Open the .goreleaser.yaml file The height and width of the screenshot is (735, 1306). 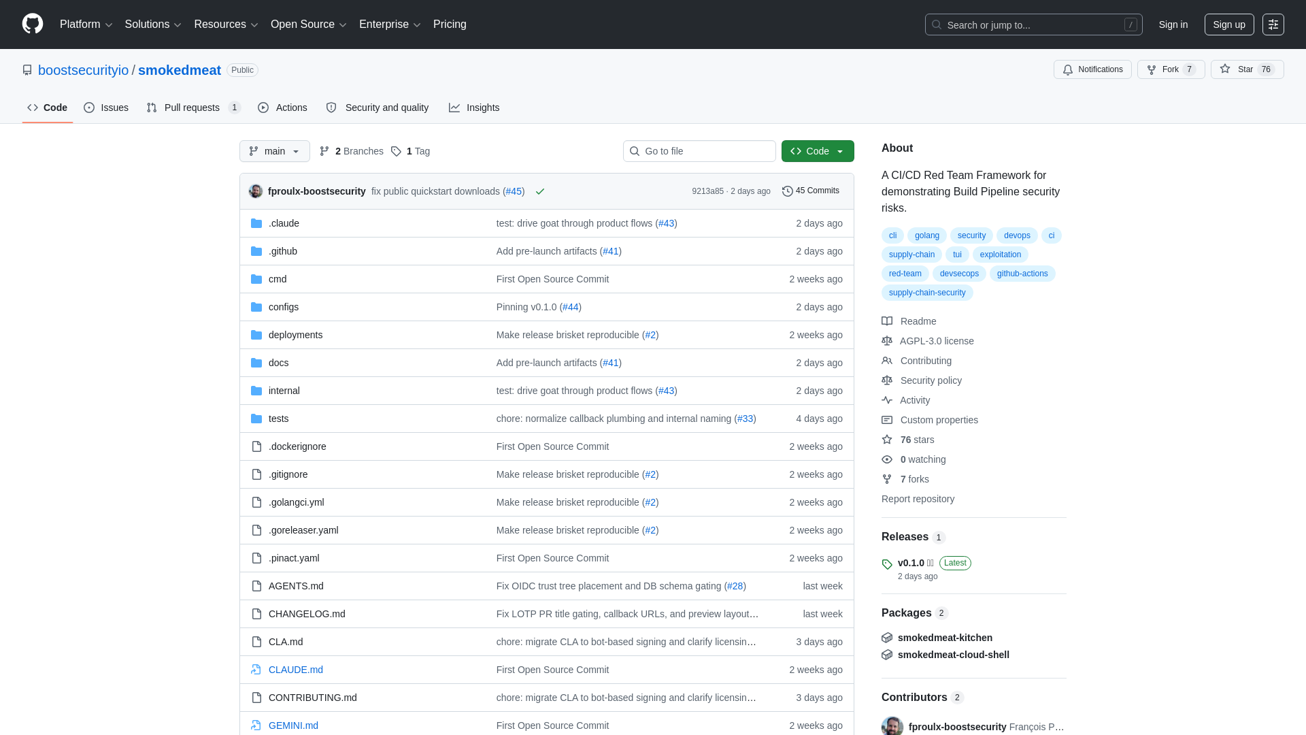[303, 530]
